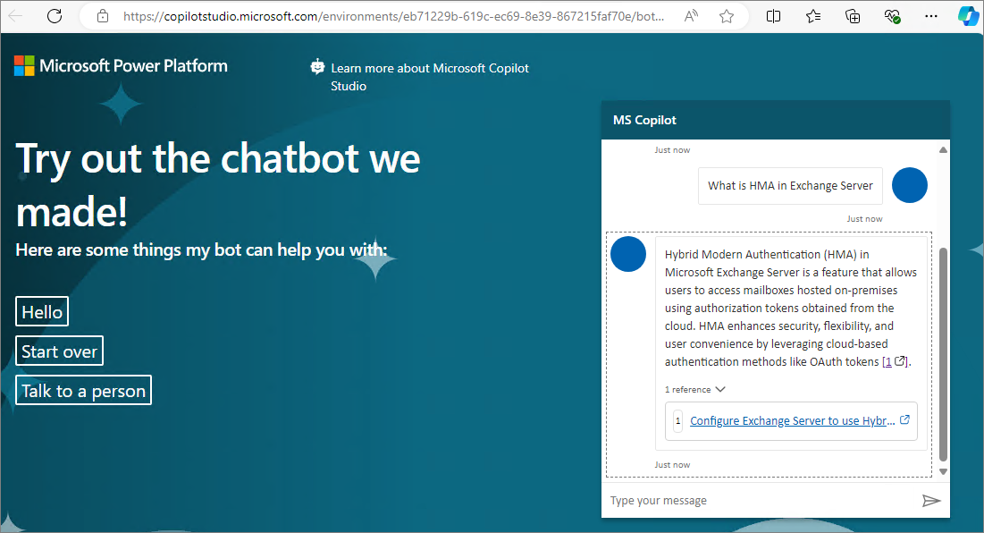
Task: Click the user avatar next to question
Action: 909,185
